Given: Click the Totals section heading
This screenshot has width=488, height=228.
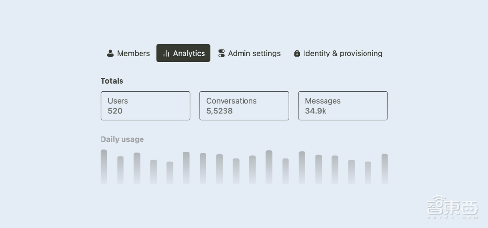Looking at the screenshot, I should click(112, 81).
